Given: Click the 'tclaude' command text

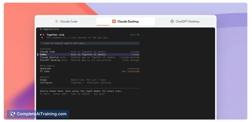Looking at the screenshot, I should (x=135, y=52).
